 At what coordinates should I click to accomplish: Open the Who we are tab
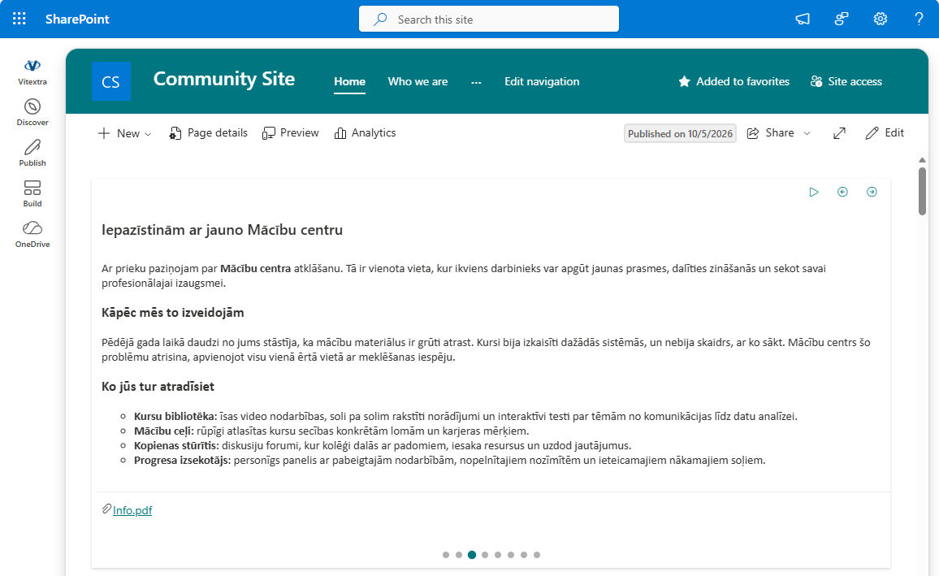(x=418, y=81)
